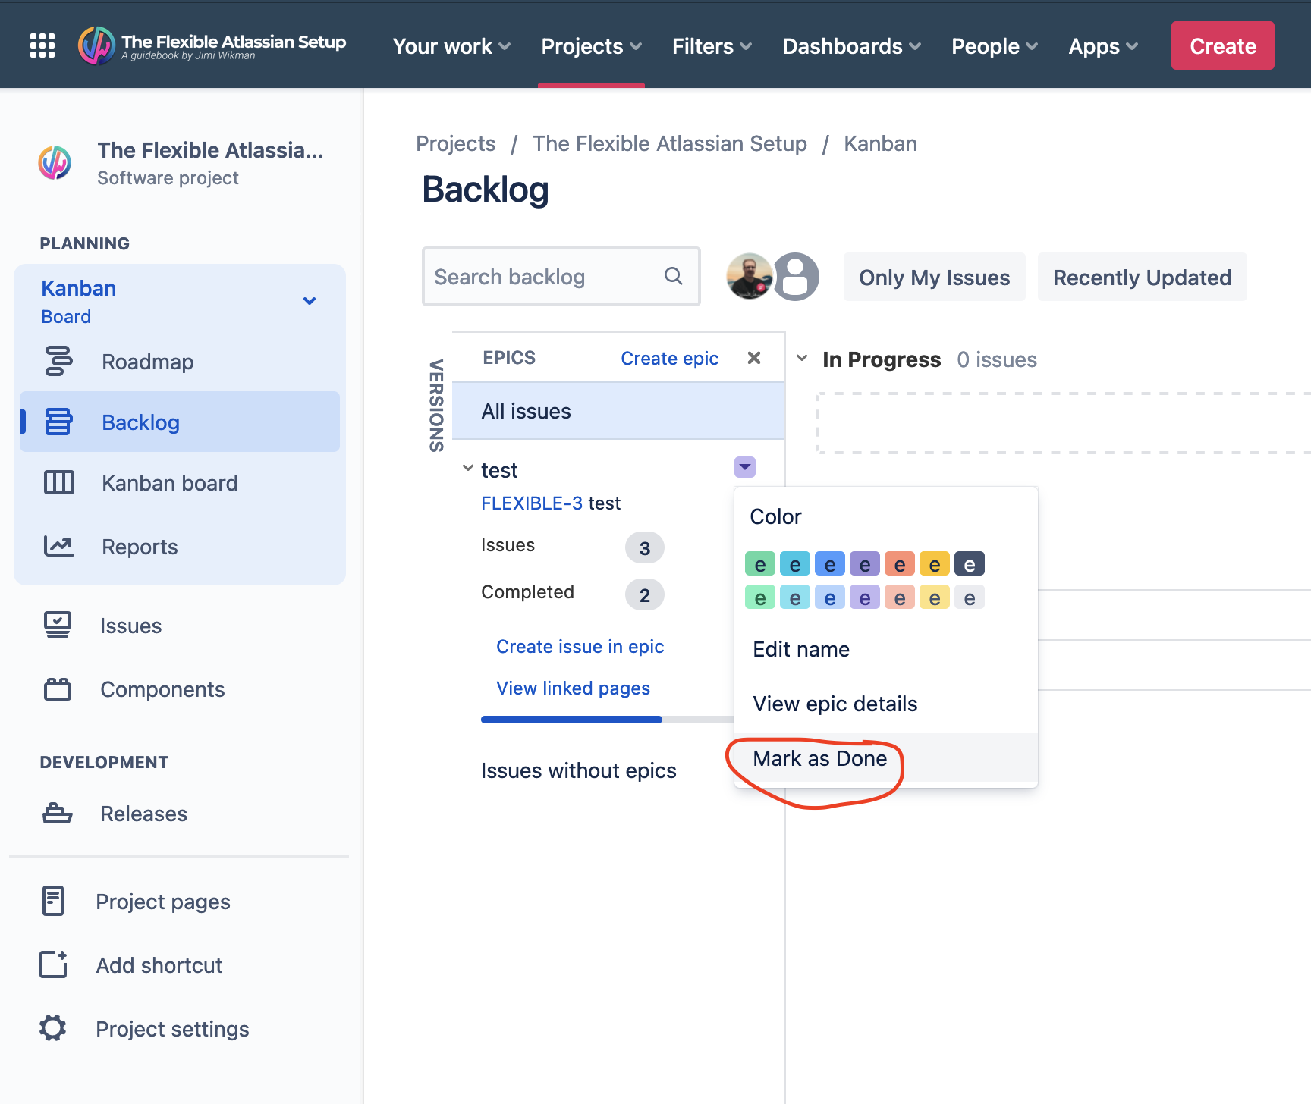Collapse the In Progress column
The width and height of the screenshot is (1311, 1104).
click(802, 359)
